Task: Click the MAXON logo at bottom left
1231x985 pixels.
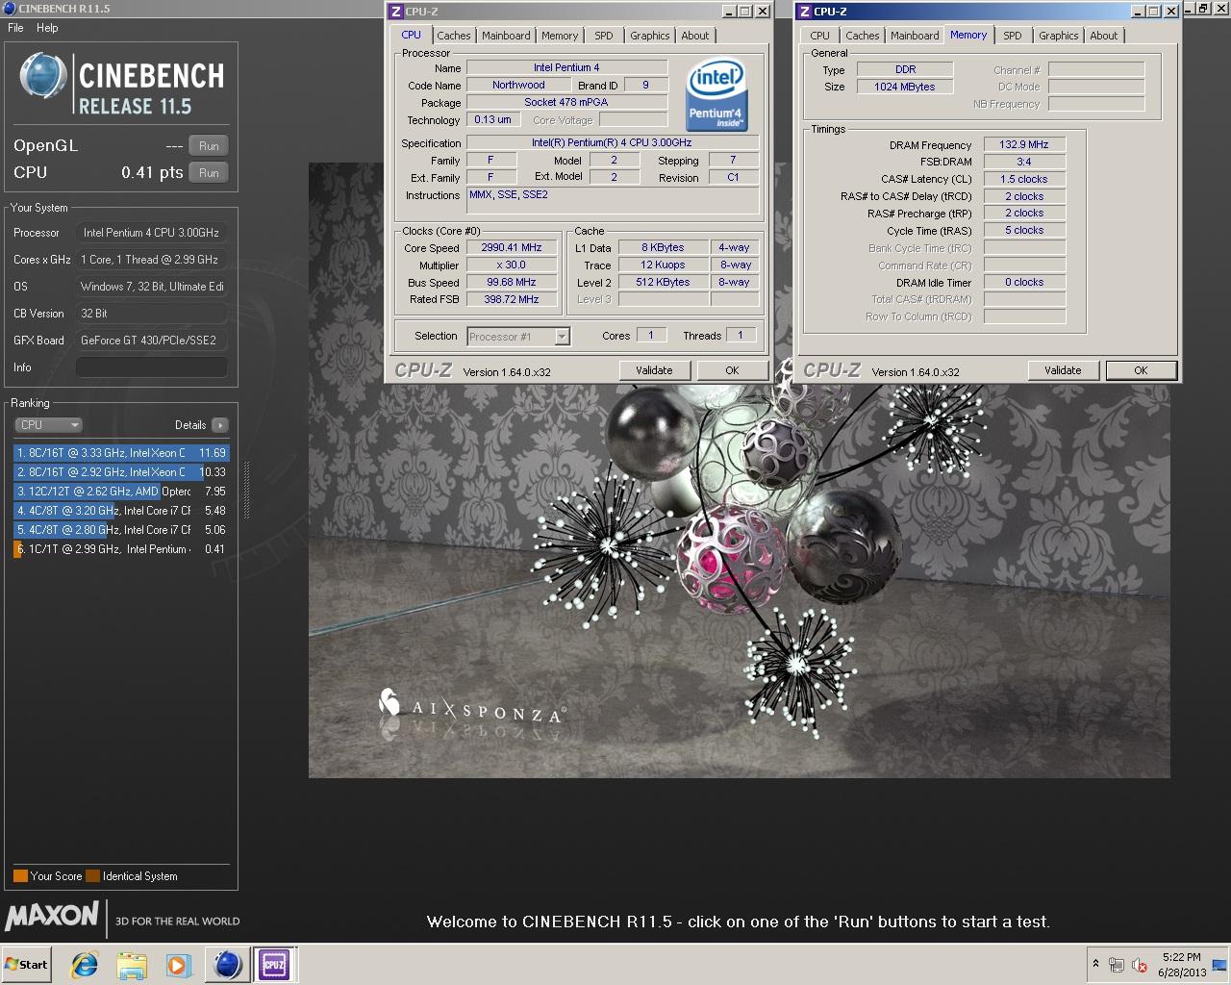Action: point(52,915)
